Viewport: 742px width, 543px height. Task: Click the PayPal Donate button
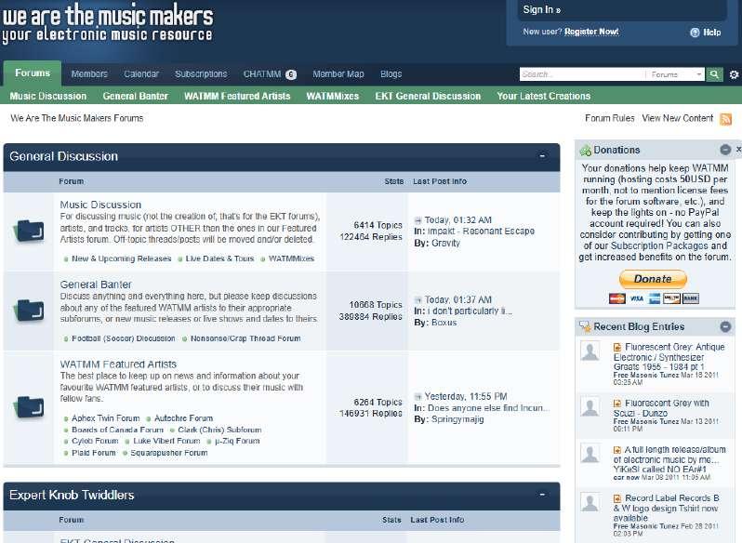[x=653, y=279]
